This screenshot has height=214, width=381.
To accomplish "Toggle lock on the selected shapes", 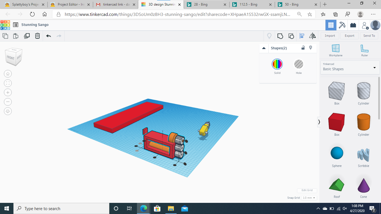I will (303, 48).
